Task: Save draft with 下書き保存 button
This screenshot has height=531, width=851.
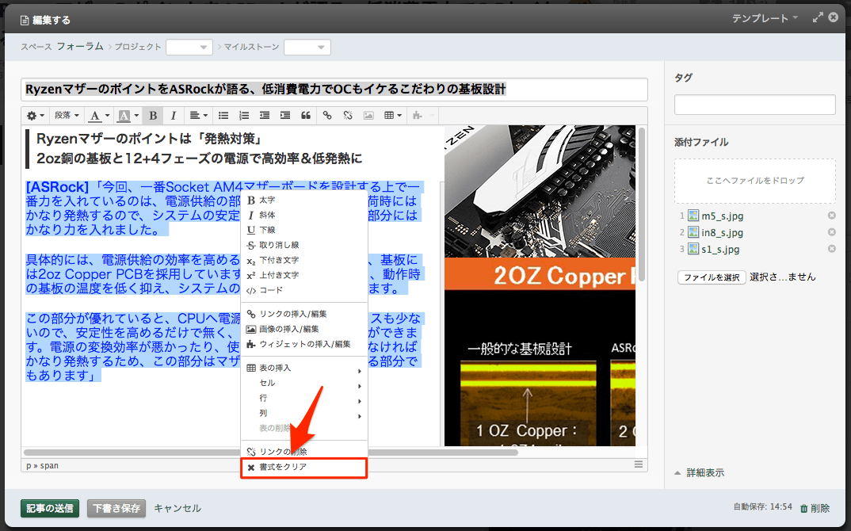Action: (x=116, y=508)
